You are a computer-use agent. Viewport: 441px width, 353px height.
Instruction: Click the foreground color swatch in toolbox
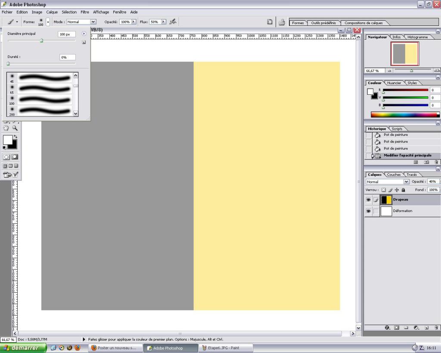pyautogui.click(x=8, y=140)
